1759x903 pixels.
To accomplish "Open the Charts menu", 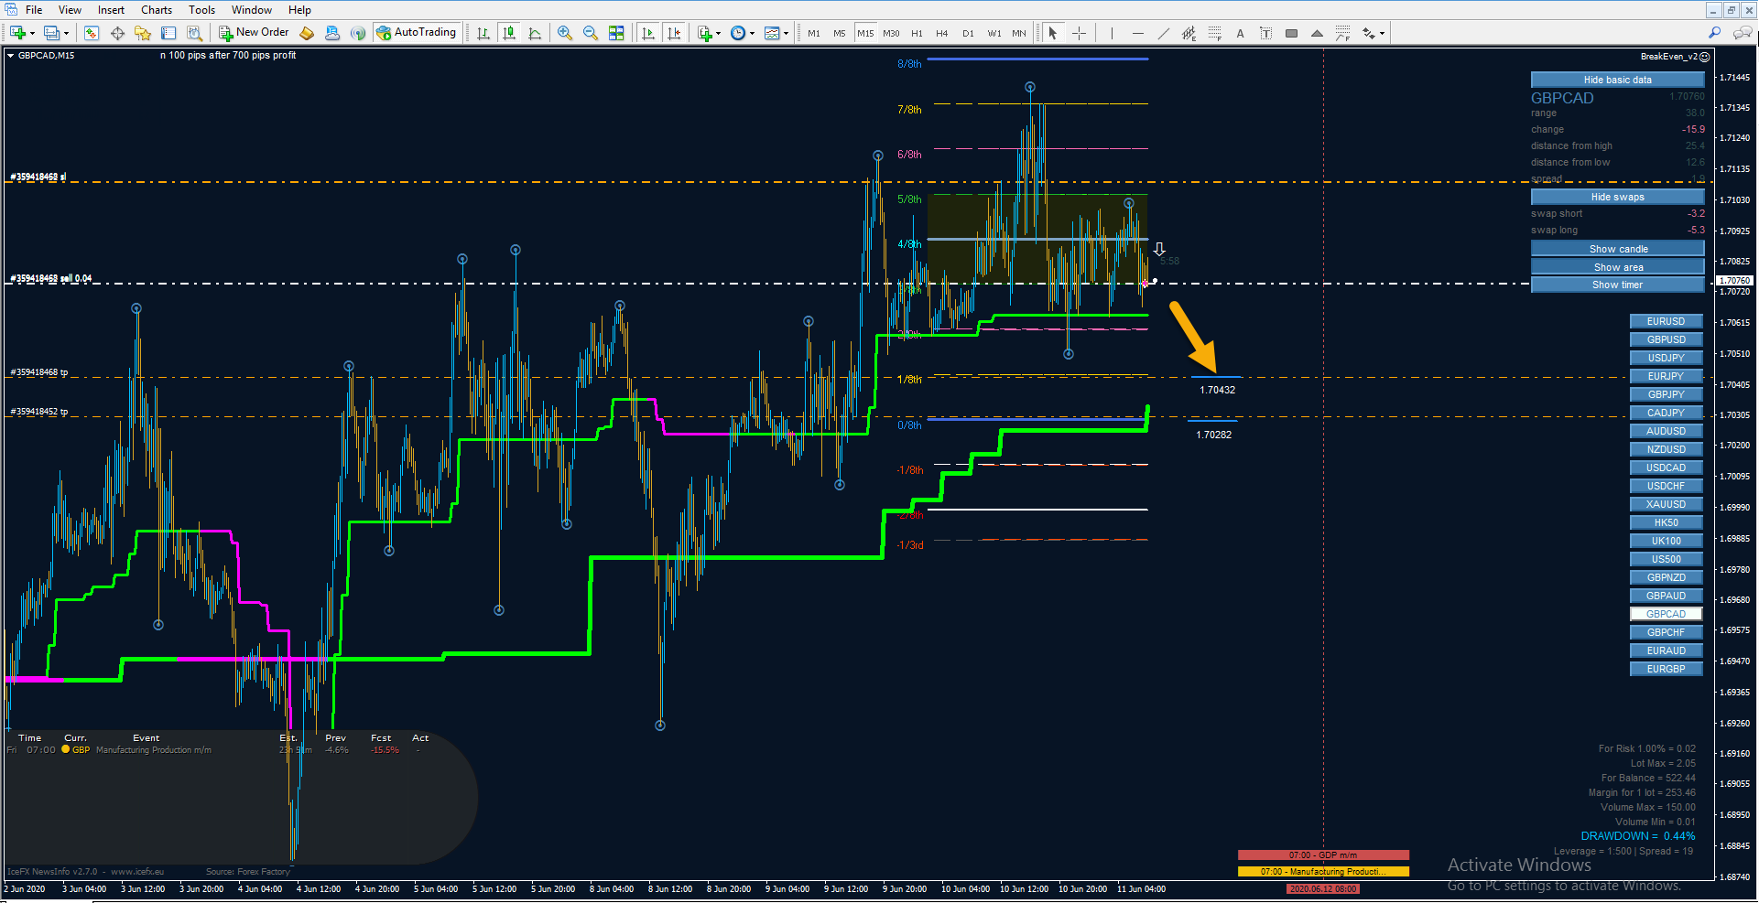I will point(157,10).
